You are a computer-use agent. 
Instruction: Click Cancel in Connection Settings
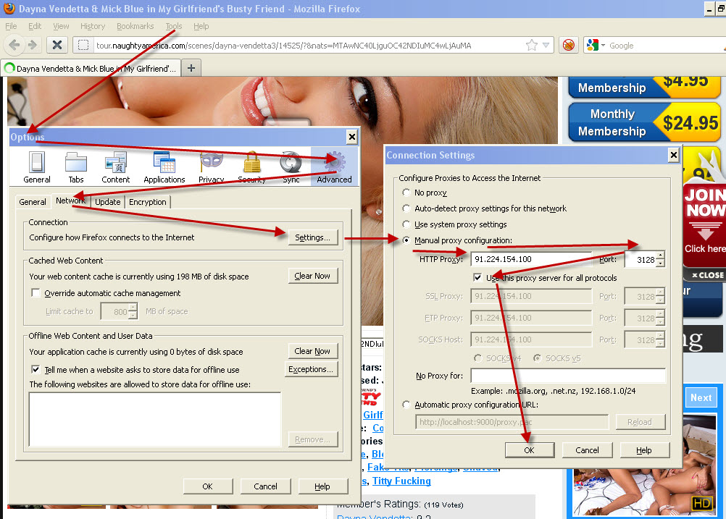(x=587, y=450)
